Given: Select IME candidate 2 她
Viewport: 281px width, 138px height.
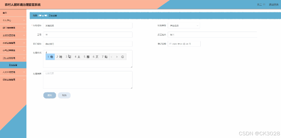Looking at the screenshot, I should (59, 57).
